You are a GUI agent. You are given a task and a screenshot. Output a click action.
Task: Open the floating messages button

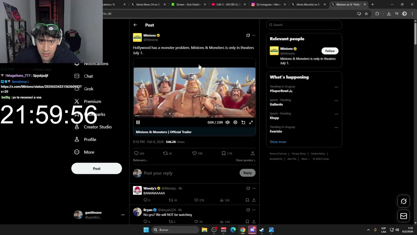point(404,216)
